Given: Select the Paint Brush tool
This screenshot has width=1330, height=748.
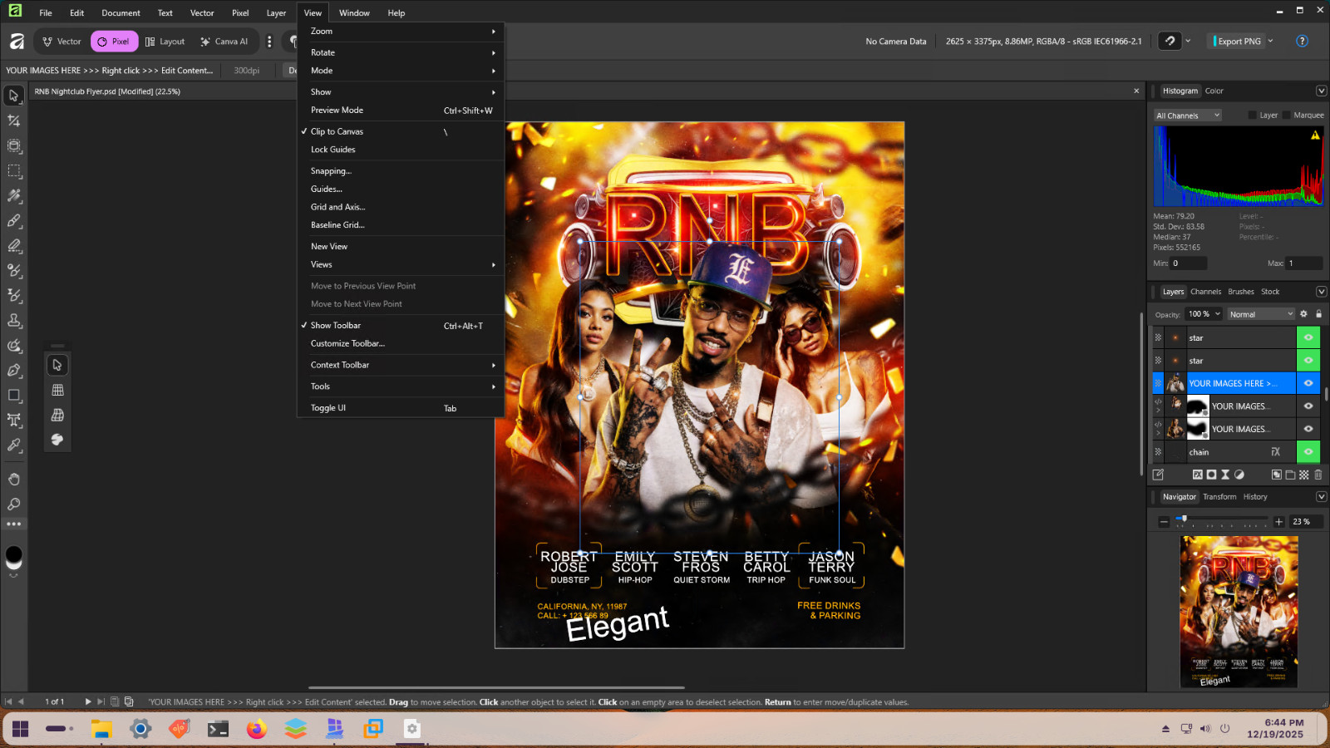Looking at the screenshot, I should 14,221.
